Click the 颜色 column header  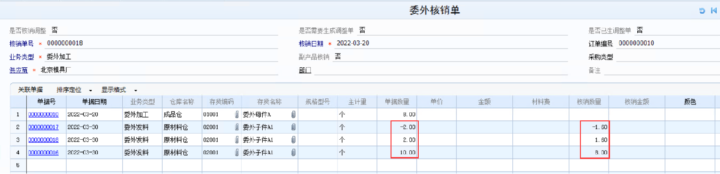[690, 102]
